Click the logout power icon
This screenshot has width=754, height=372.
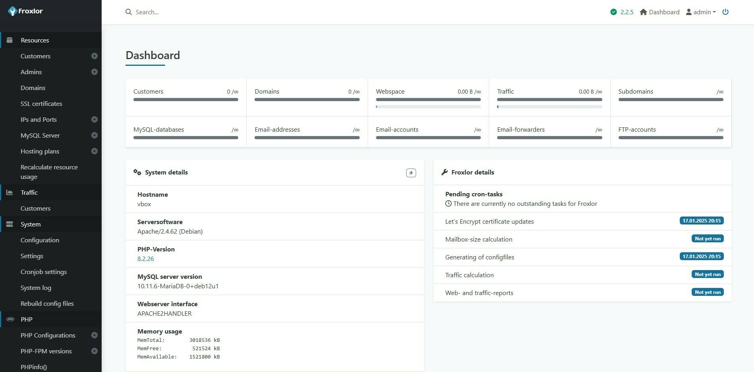(725, 12)
